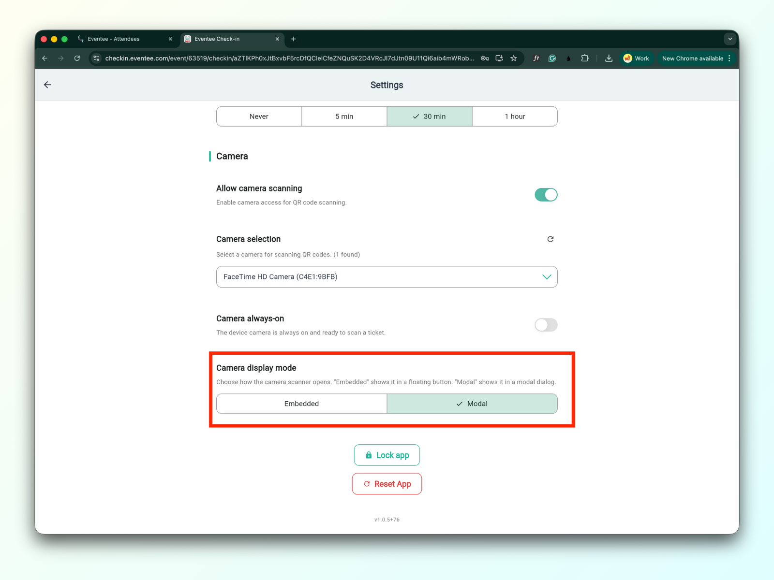
Task: Bookmark this page with star icon
Action: (x=514, y=58)
